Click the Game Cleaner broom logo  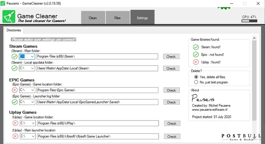coord(9,17)
